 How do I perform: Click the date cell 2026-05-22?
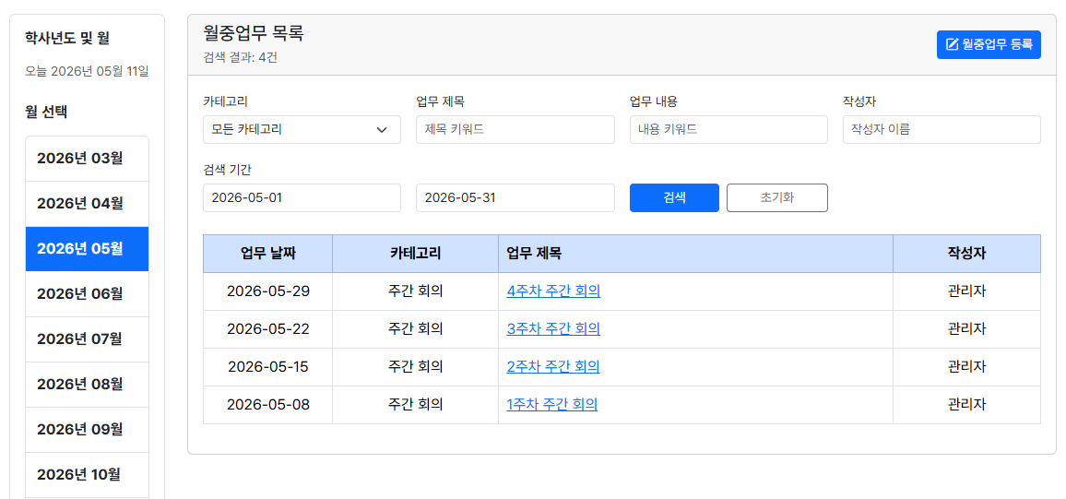[267, 329]
